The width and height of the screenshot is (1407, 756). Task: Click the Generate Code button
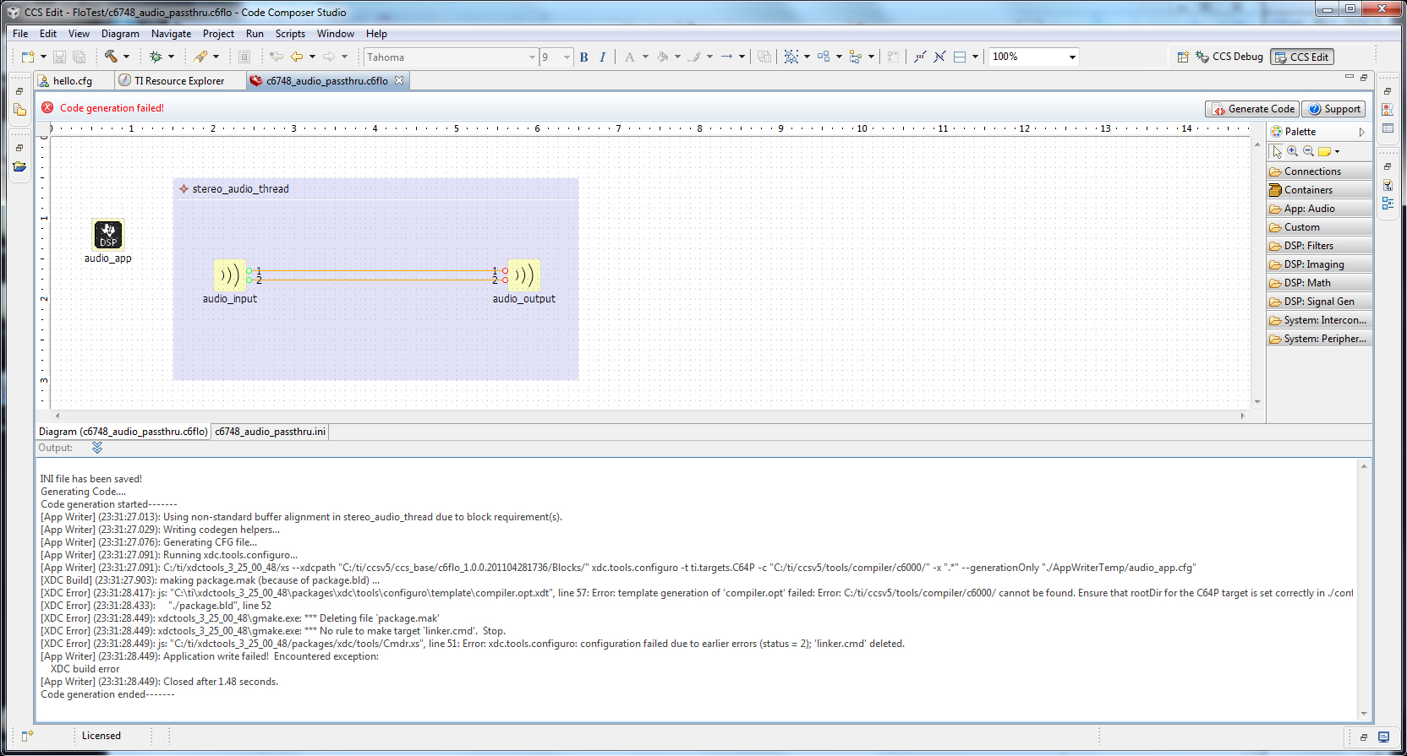1253,109
